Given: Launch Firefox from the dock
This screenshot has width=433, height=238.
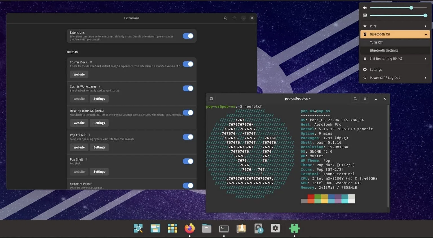Looking at the screenshot, I should pyautogui.click(x=190, y=228).
